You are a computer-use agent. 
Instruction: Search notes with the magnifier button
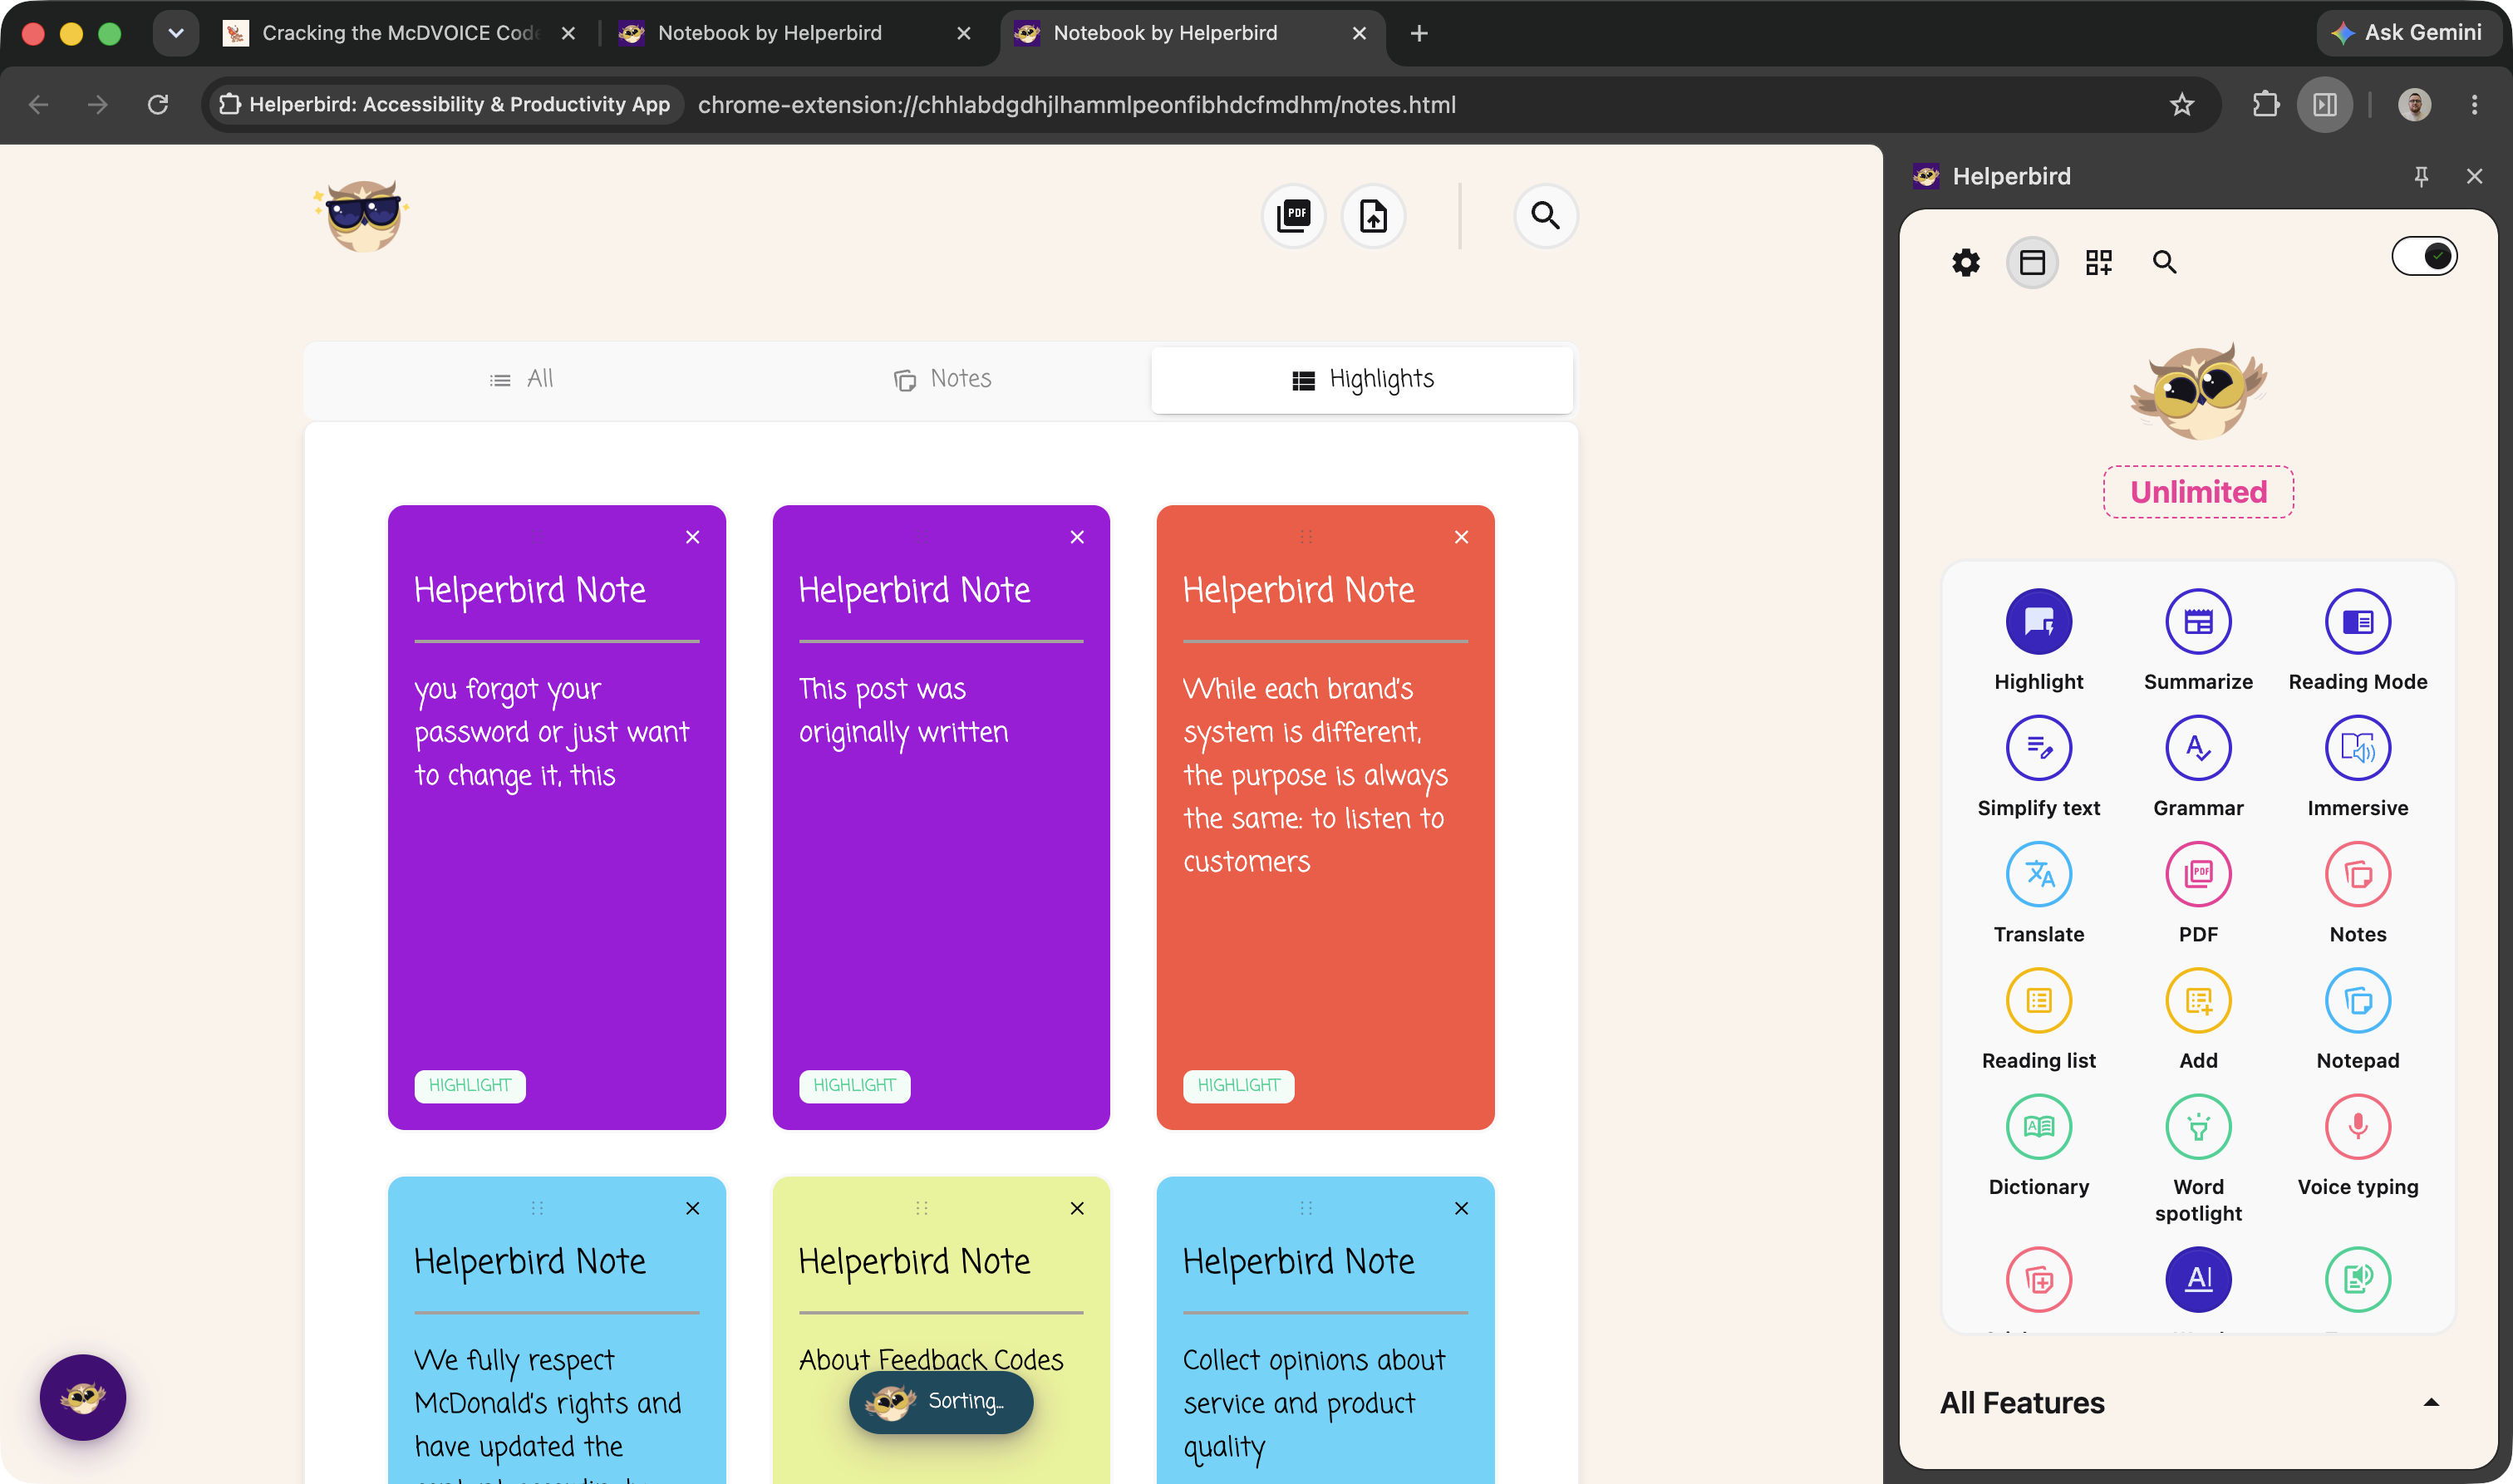coord(1545,215)
